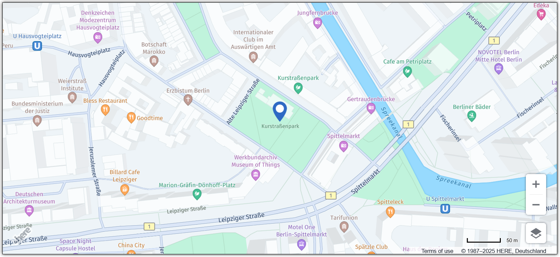Select the Berliner Bäder swimming icon
Screen dimensions: 560x257
pos(471,116)
